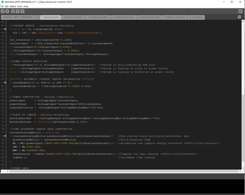Click the '//OTHER DATA' comment on line 87
Screen dimensions: 245x195
19,168
